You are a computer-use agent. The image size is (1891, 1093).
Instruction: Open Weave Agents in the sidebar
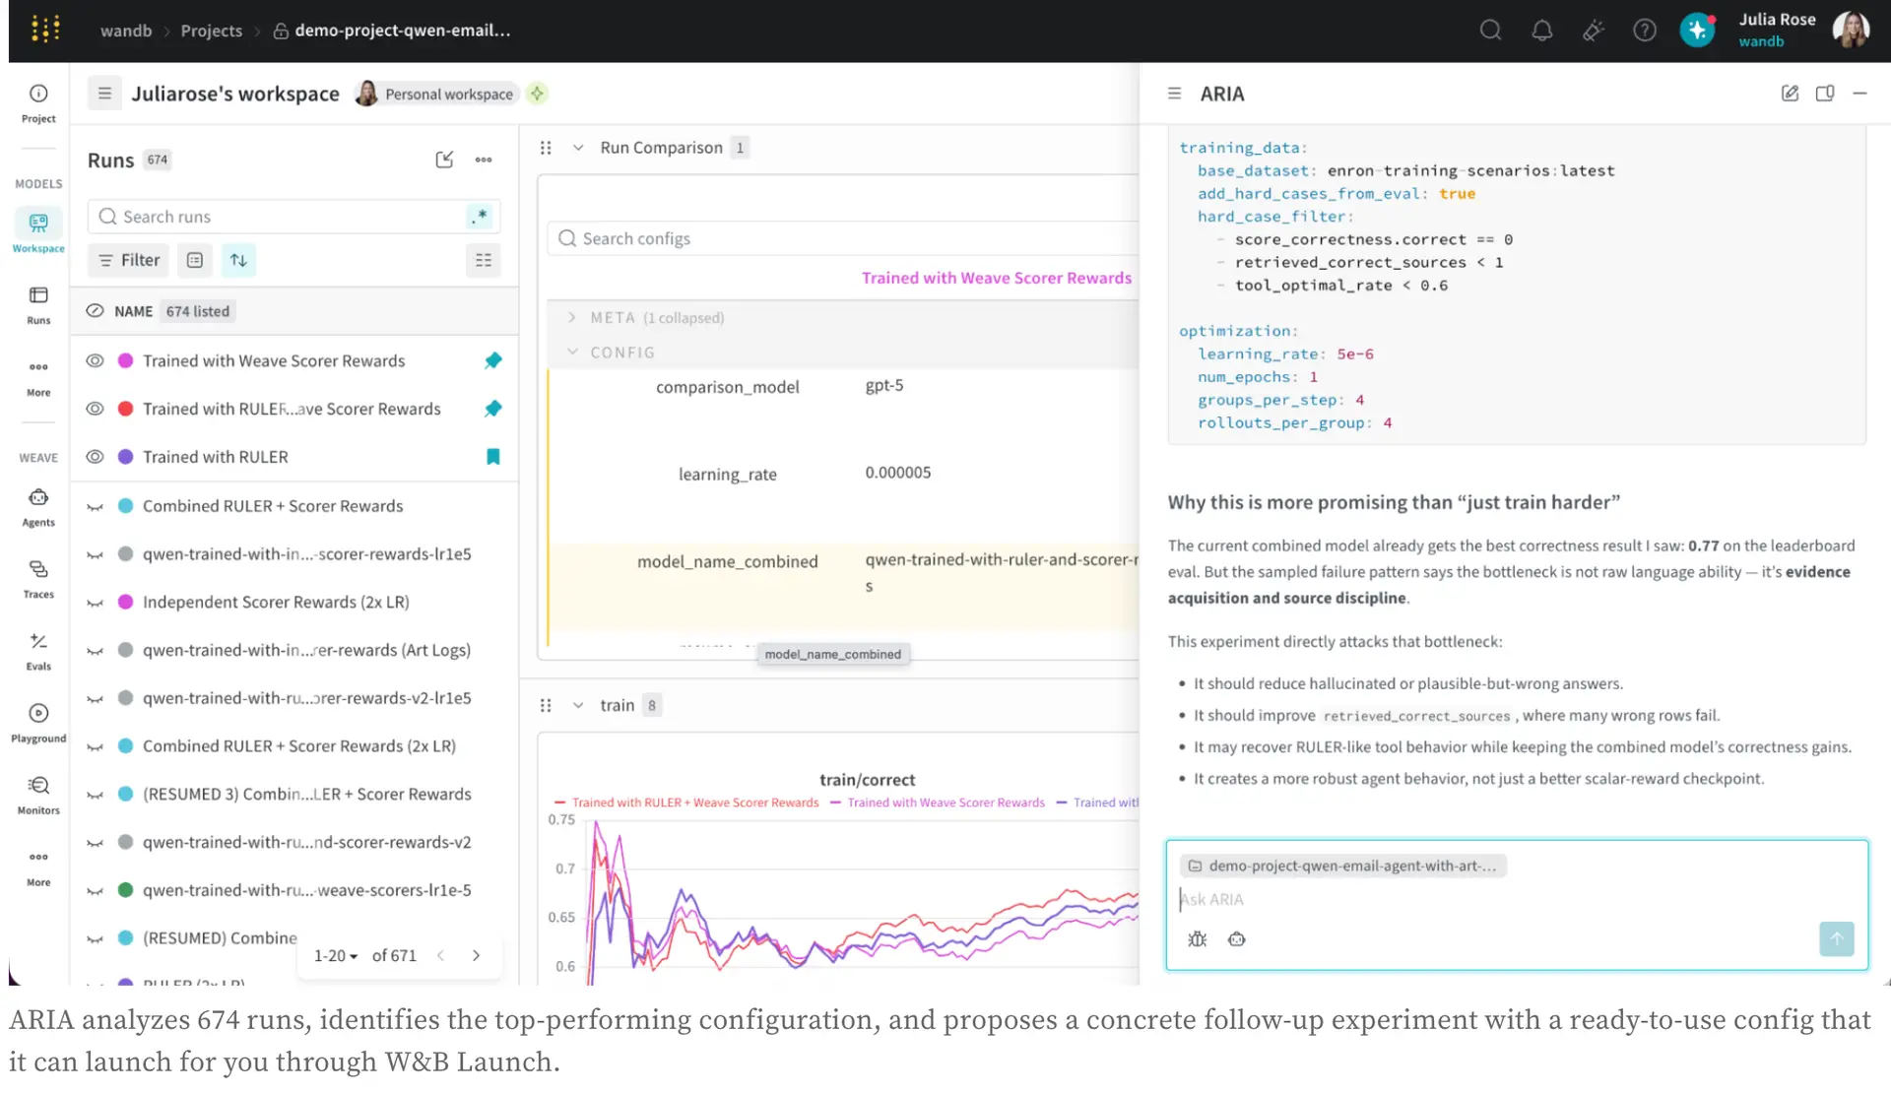(x=38, y=507)
